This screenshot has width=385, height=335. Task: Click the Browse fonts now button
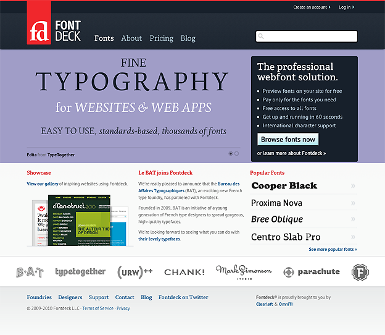click(x=288, y=139)
